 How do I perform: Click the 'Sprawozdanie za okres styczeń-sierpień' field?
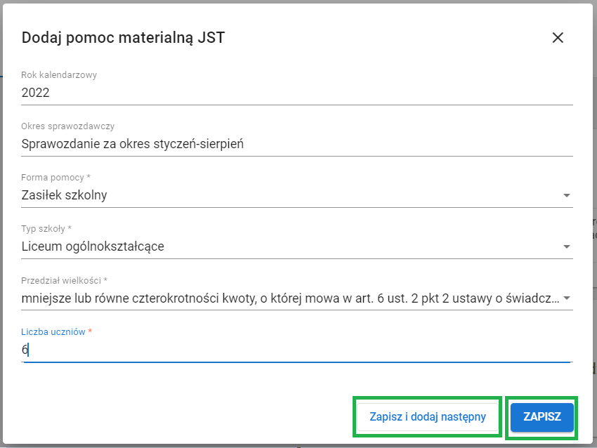point(132,144)
